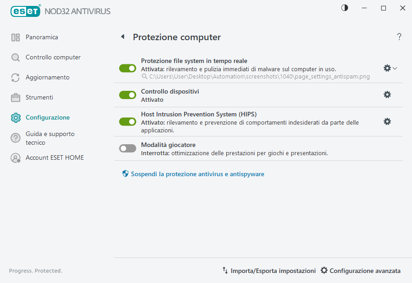
Task: Click the back arrow beside Protezione computer
Action: click(x=122, y=37)
